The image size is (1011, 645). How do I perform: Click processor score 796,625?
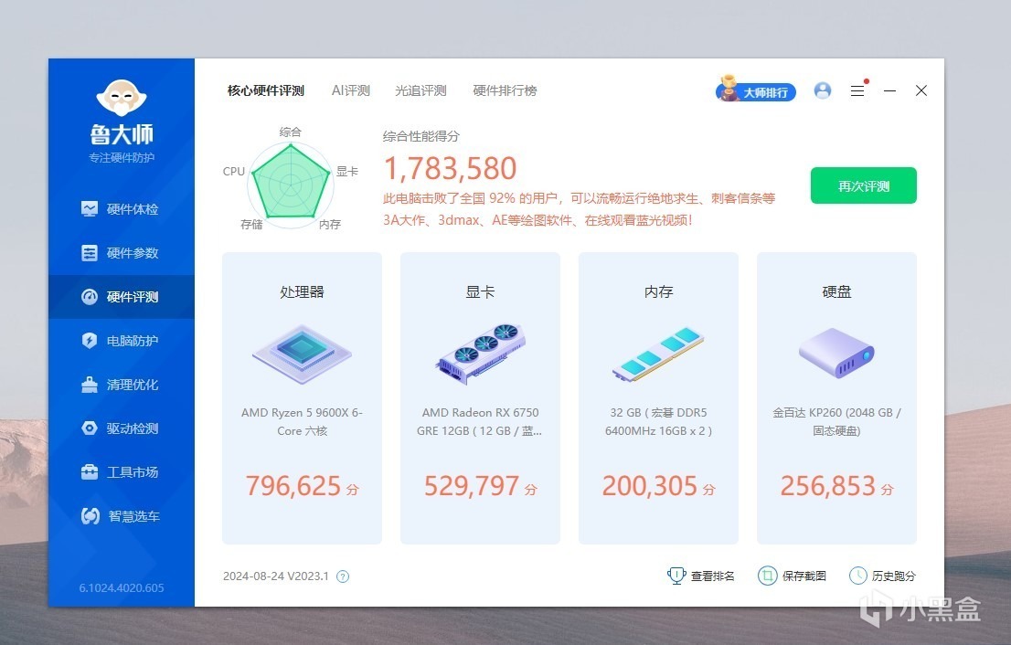tap(293, 486)
